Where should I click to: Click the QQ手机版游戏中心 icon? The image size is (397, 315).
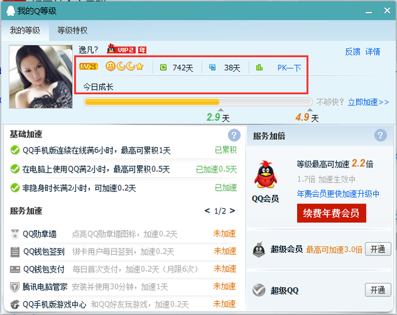[x=15, y=304]
